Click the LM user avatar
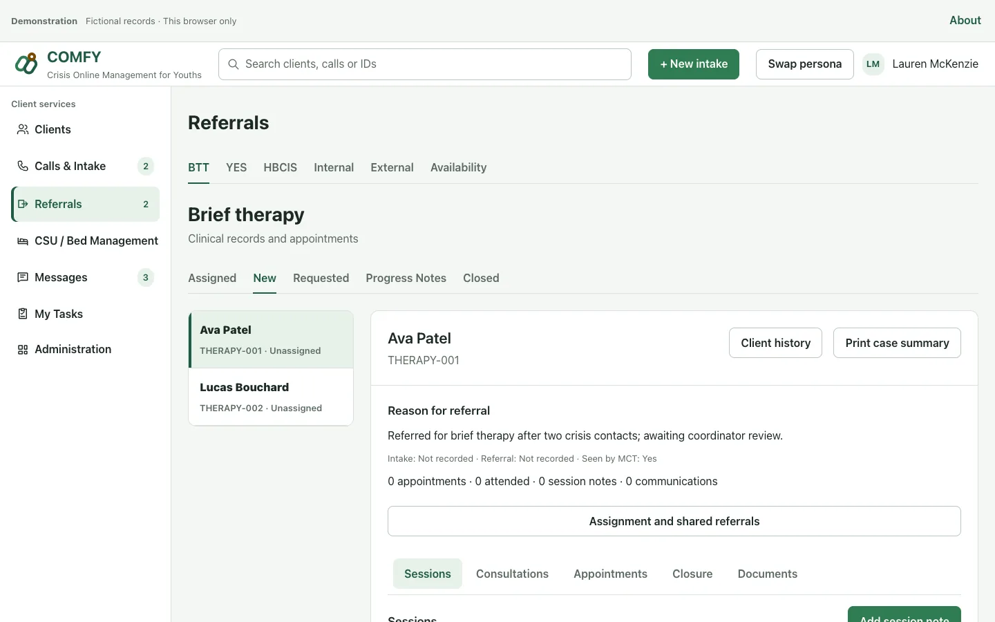The width and height of the screenshot is (995, 622). click(x=873, y=64)
